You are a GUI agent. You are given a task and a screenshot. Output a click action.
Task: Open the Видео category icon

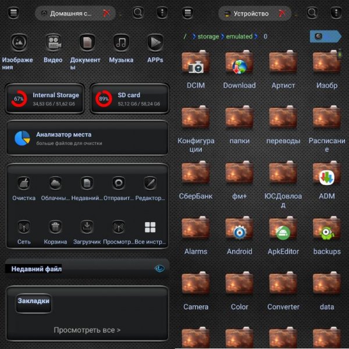point(53,42)
